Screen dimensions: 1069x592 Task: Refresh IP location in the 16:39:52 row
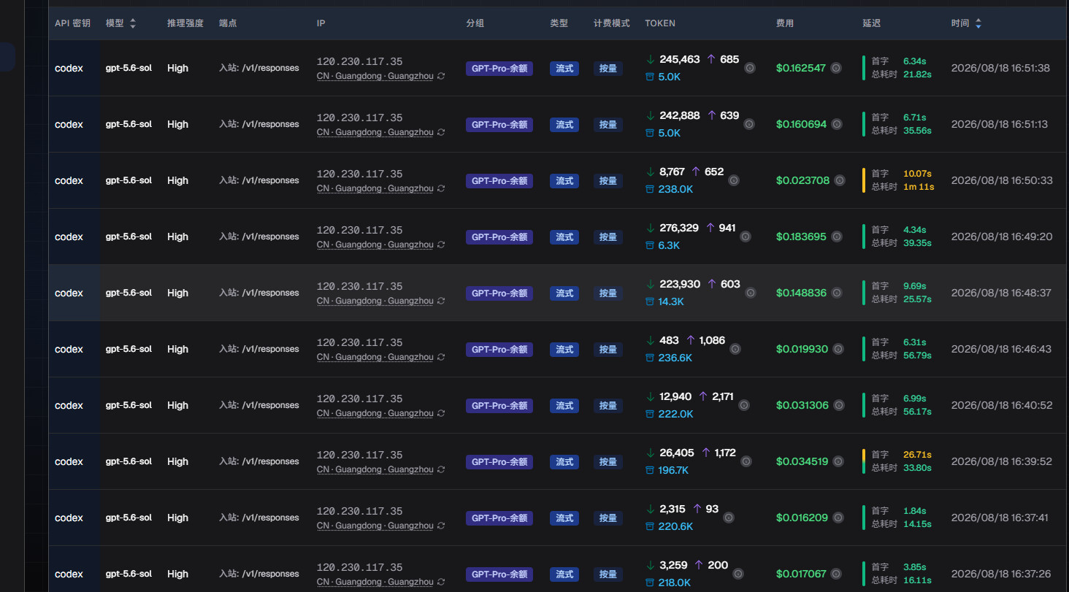point(441,469)
